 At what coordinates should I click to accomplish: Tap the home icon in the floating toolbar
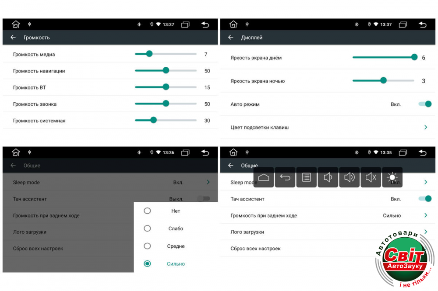coord(263,177)
